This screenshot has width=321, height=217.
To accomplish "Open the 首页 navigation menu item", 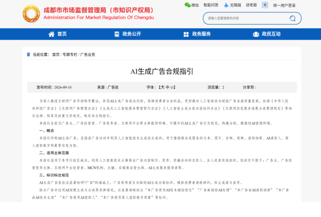I will [x=62, y=34].
